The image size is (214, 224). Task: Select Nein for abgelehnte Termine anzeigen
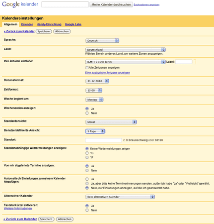87,170
